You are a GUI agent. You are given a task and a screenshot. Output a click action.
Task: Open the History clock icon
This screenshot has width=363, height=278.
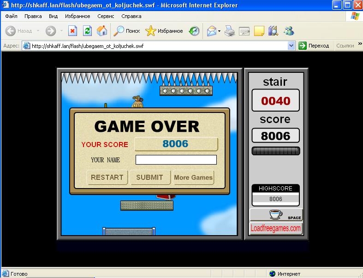coord(194,31)
